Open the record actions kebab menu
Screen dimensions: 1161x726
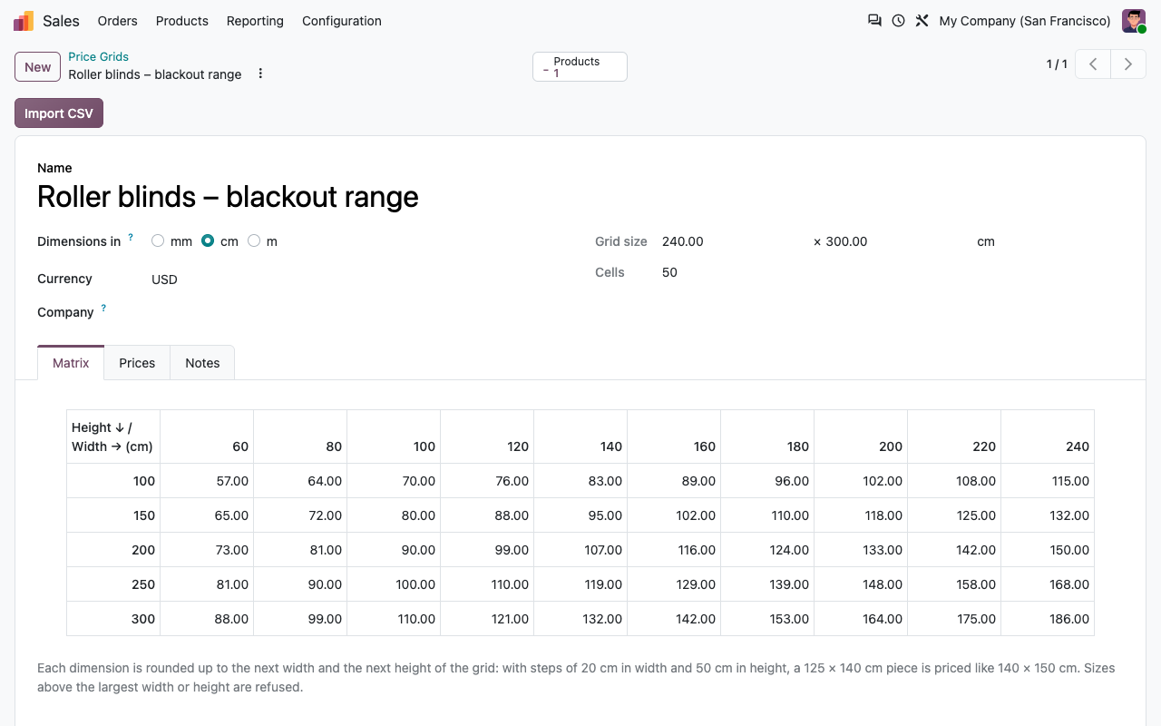coord(260,74)
